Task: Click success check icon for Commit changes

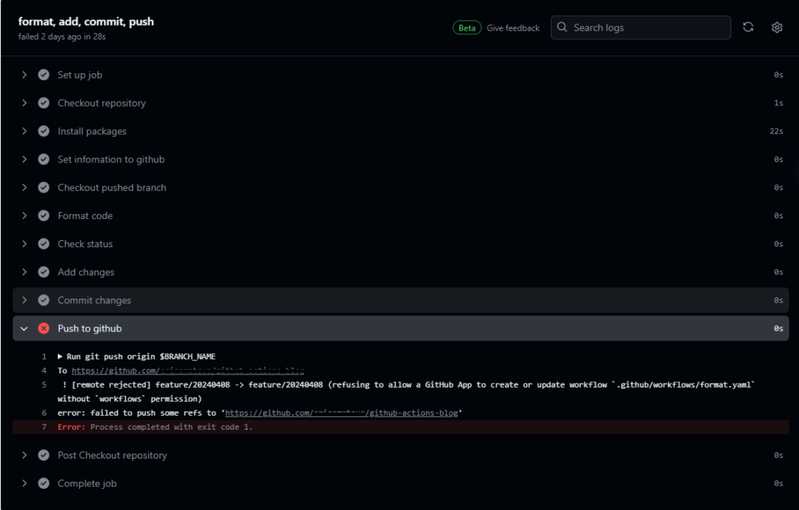Action: click(44, 300)
